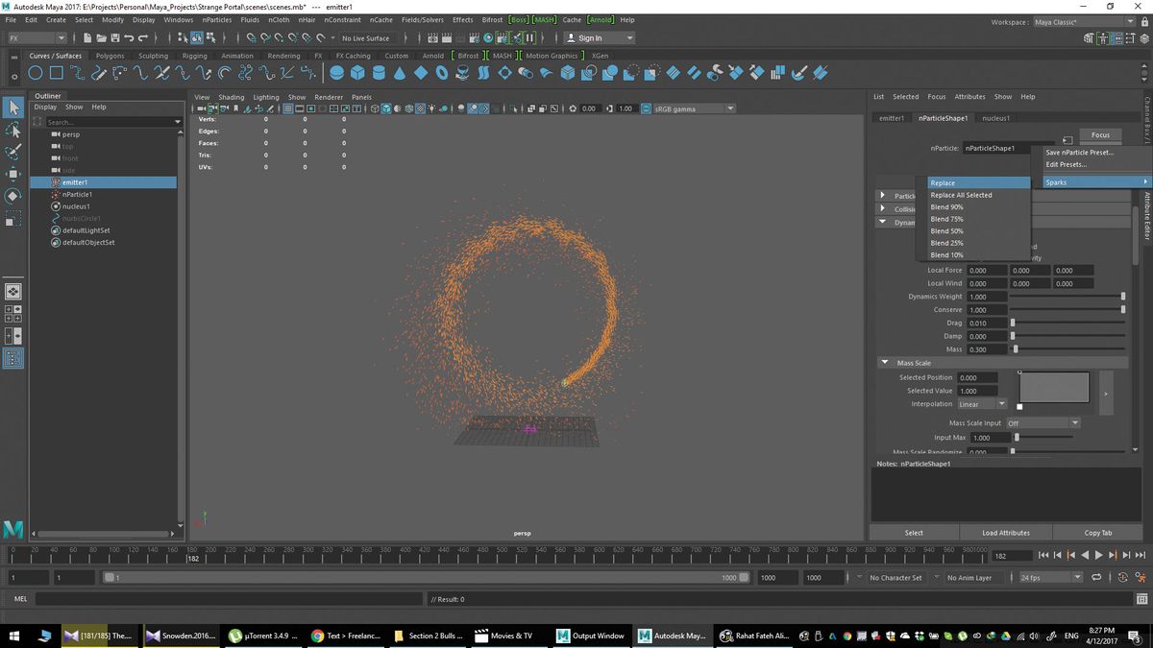Open the sRGB gamma dropdown in the viewport bar
This screenshot has width=1153, height=648.
pyautogui.click(x=729, y=108)
